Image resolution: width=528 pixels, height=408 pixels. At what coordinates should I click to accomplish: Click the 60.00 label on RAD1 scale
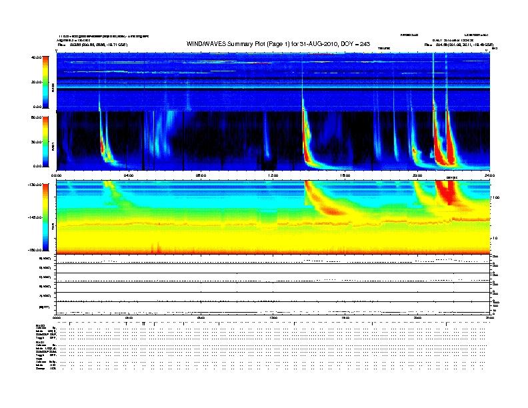36,117
